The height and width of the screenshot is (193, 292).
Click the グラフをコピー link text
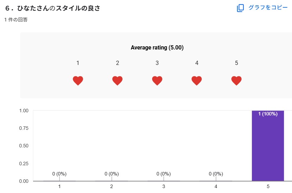pyautogui.click(x=268, y=8)
